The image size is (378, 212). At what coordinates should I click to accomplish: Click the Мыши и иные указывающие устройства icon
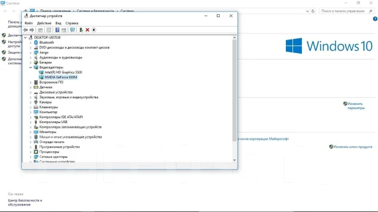[x=36, y=137]
